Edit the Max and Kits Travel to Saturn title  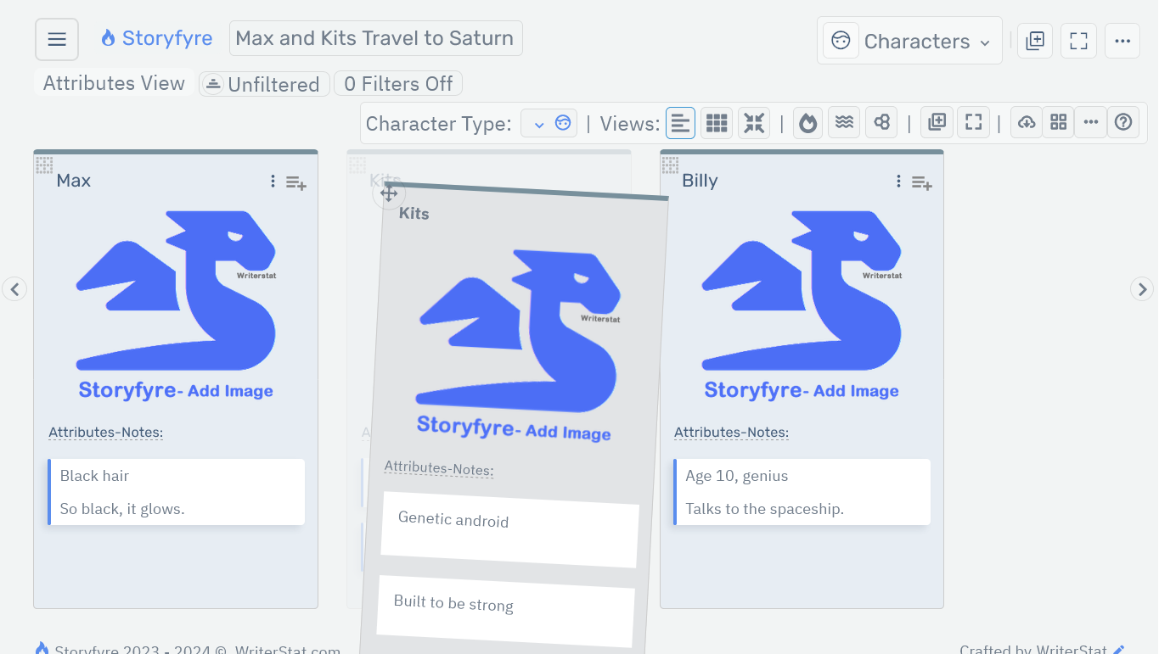point(374,37)
